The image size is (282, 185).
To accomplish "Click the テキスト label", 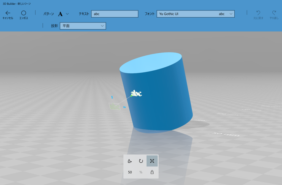I will pos(84,14).
